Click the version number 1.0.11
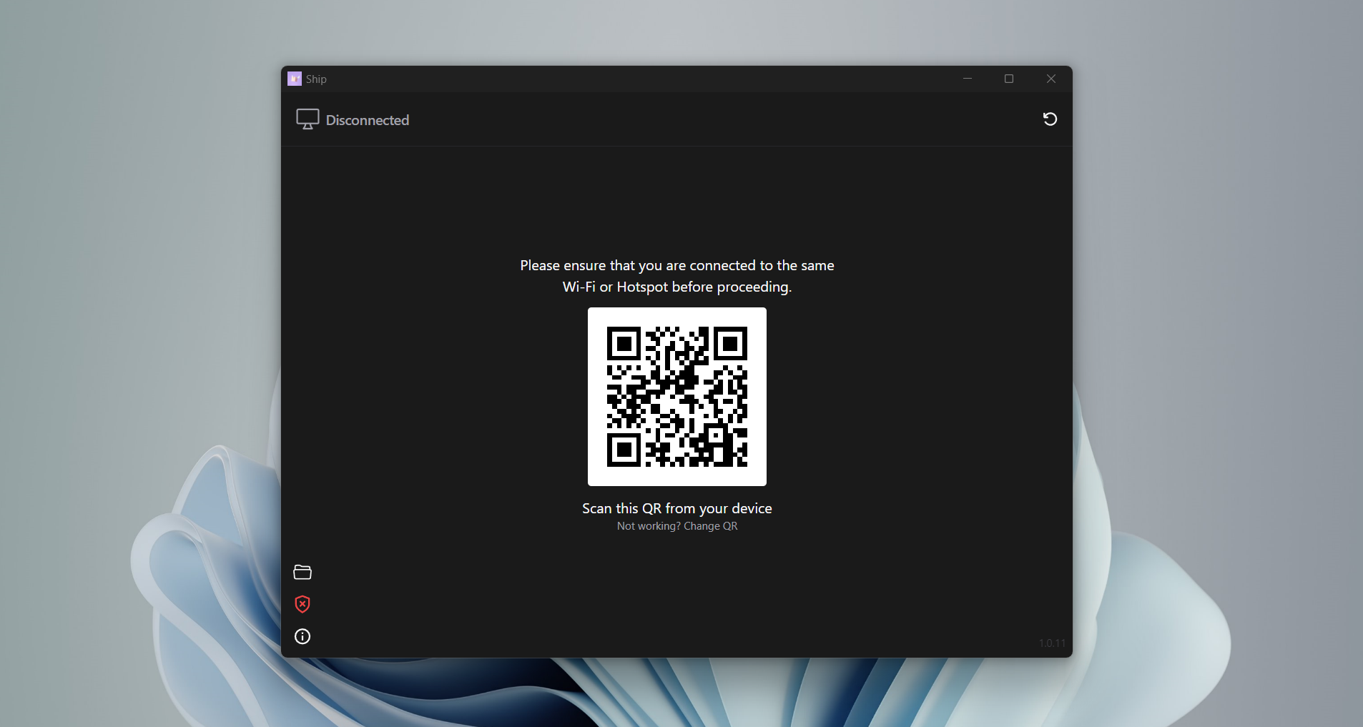The image size is (1363, 727). (1052, 643)
